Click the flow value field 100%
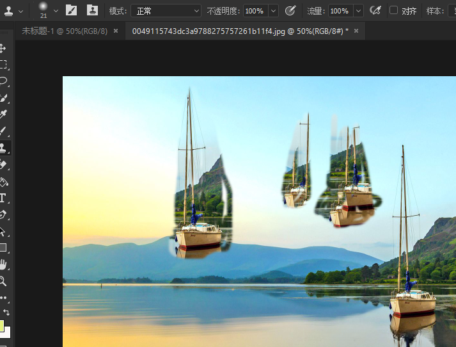This screenshot has width=456, height=347. click(341, 11)
